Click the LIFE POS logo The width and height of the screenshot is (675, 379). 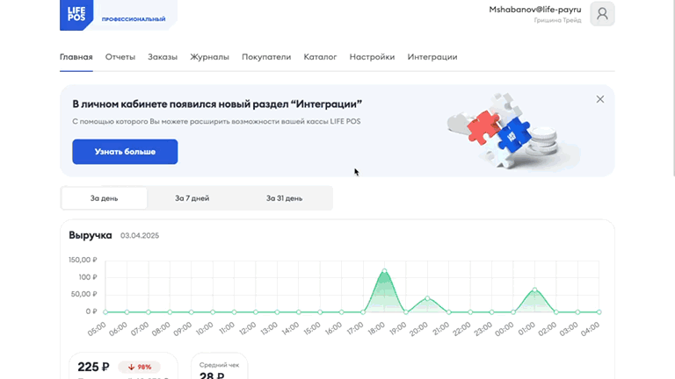(x=76, y=14)
